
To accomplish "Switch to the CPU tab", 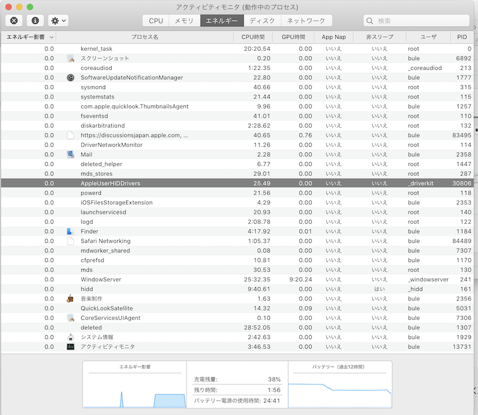I will click(x=156, y=21).
